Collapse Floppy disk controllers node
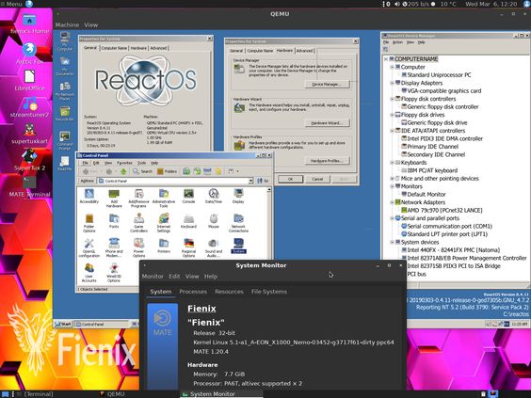 click(x=393, y=99)
